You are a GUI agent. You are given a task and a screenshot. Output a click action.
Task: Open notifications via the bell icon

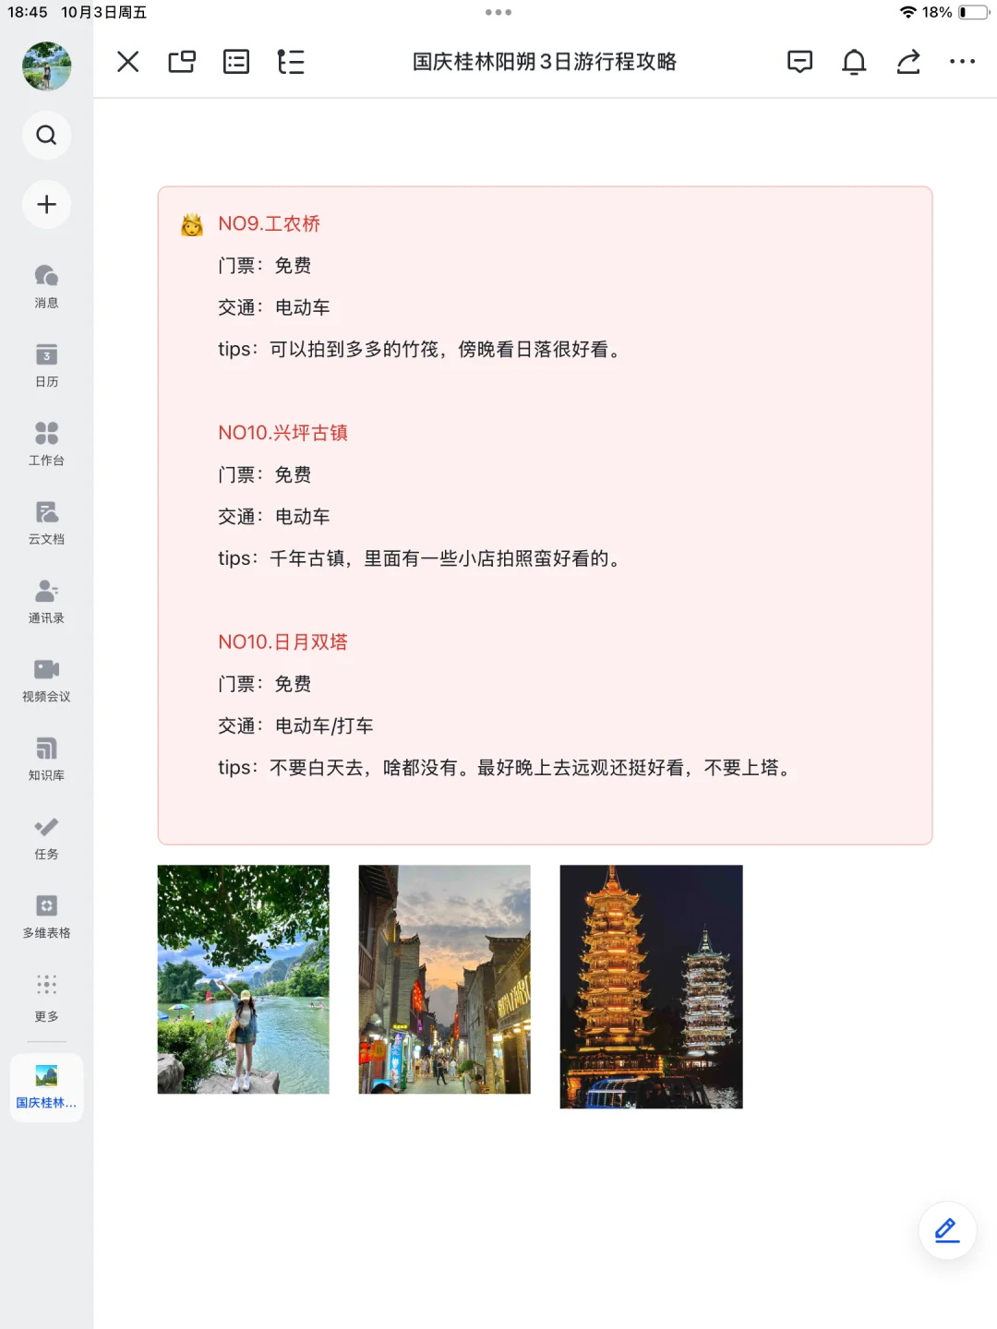854,62
